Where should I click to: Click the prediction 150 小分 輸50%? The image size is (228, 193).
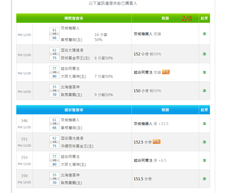[x=147, y=91]
